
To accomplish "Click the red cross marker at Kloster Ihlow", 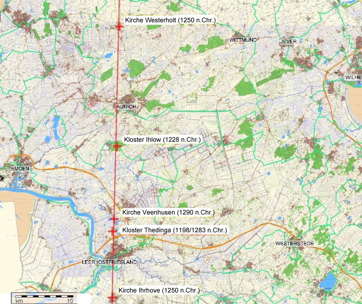I will [x=117, y=146].
